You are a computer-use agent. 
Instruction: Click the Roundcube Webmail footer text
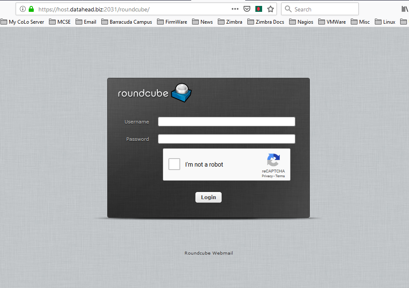tap(209, 253)
